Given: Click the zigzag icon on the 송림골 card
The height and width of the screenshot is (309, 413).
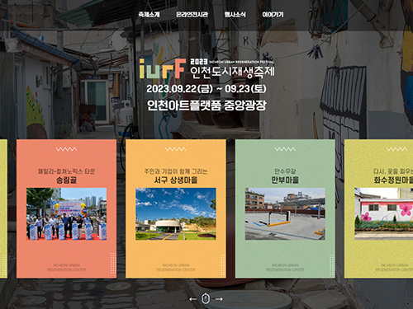Looking at the screenshot, I should click(66, 149).
